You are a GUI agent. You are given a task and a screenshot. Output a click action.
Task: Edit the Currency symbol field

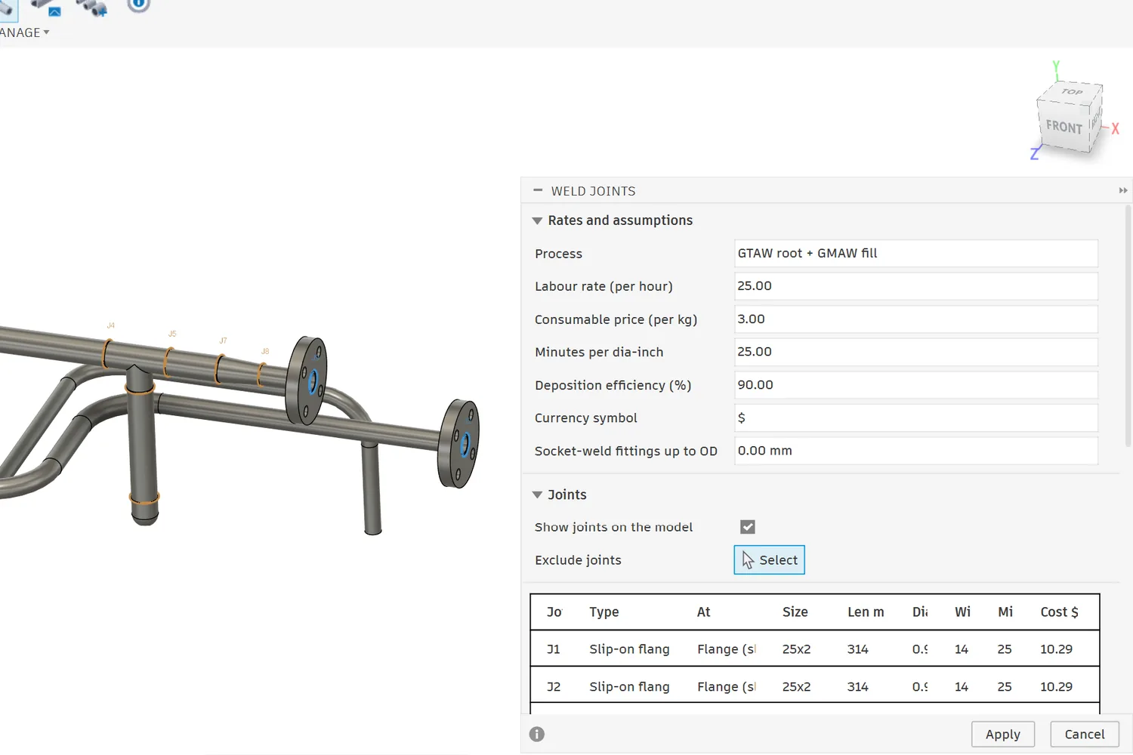915,418
